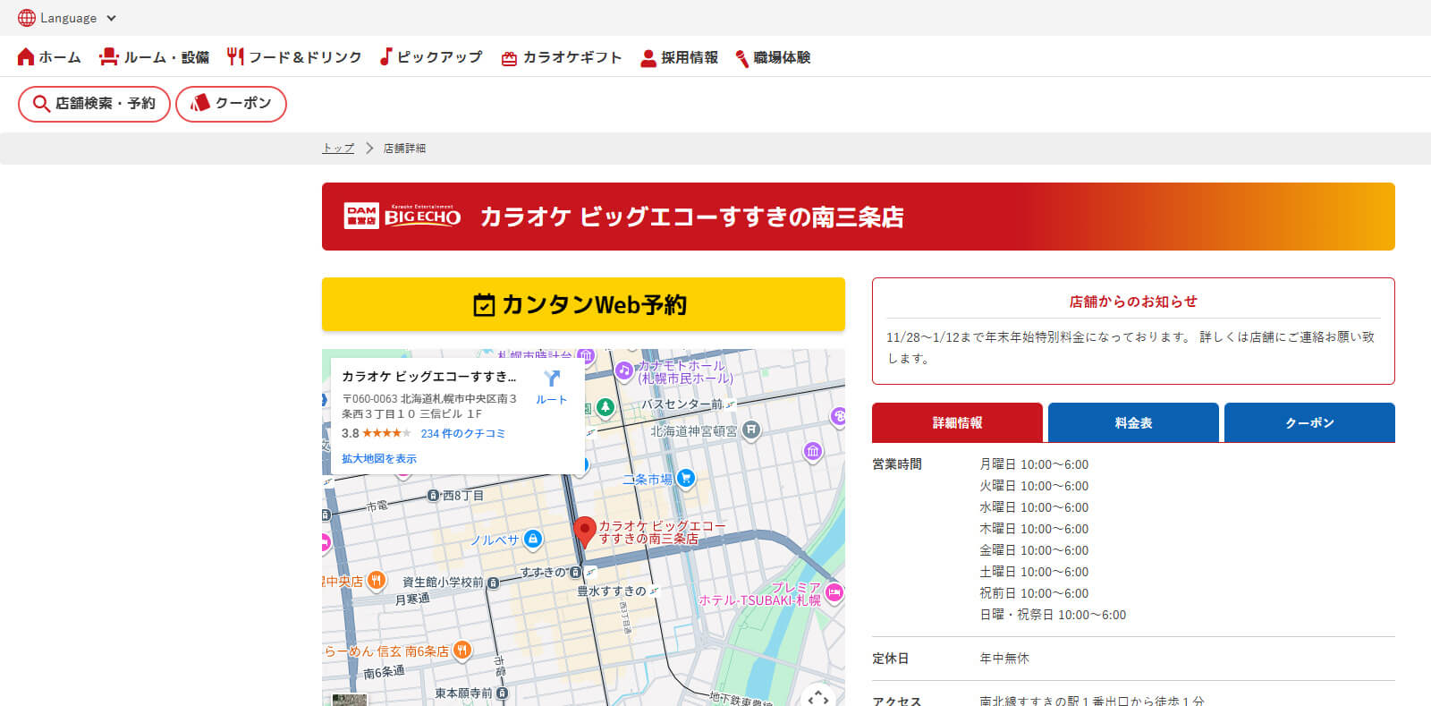Click the ノルベサ map marker icon
This screenshot has width=1431, height=706.
[x=533, y=539]
